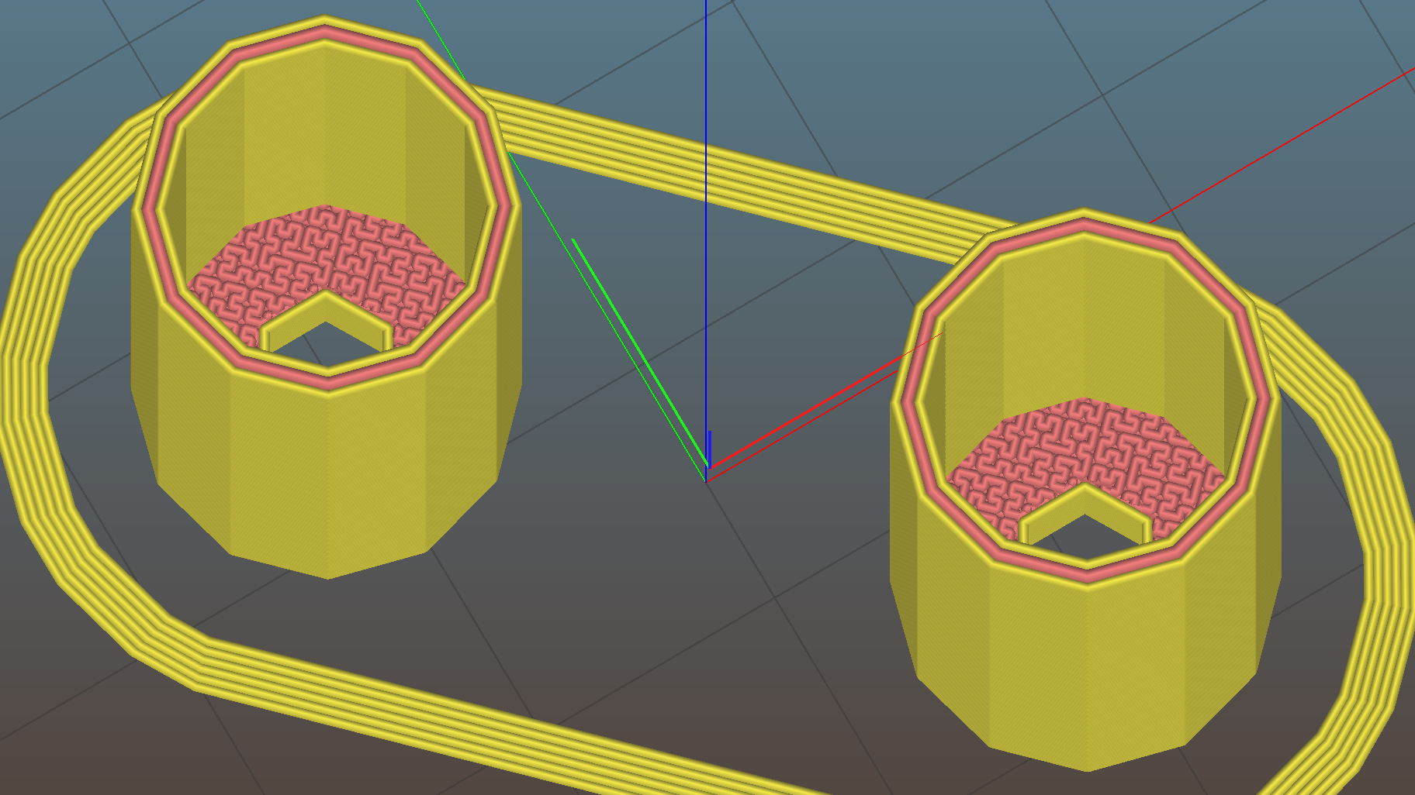Click the left cup's yellow outer front wall

[326, 480]
